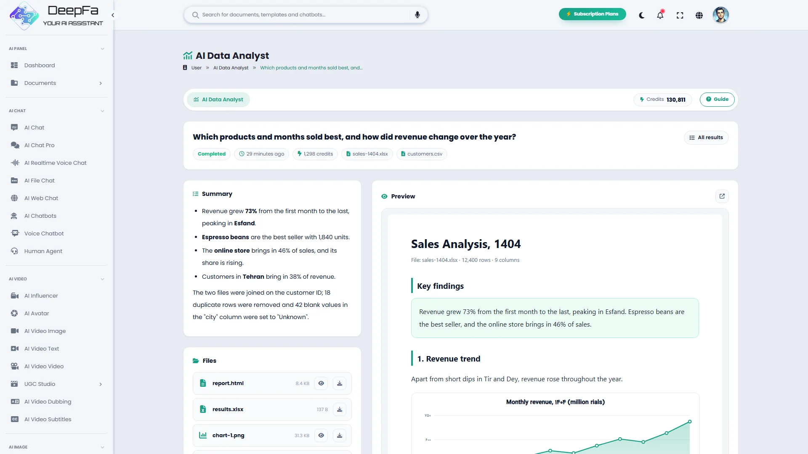Click the User breadcrumb link
This screenshot has height=454, width=808.
(196, 68)
